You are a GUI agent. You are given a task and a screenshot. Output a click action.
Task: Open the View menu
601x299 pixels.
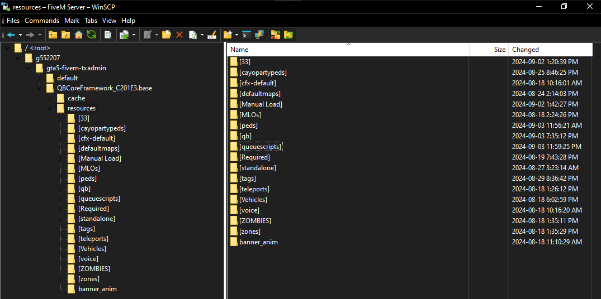coord(109,21)
